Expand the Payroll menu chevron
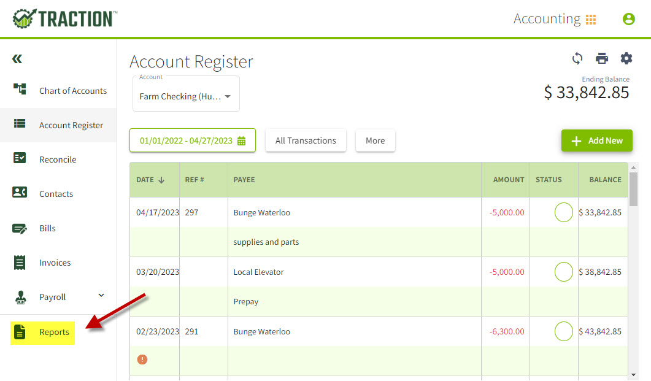 [x=101, y=296]
